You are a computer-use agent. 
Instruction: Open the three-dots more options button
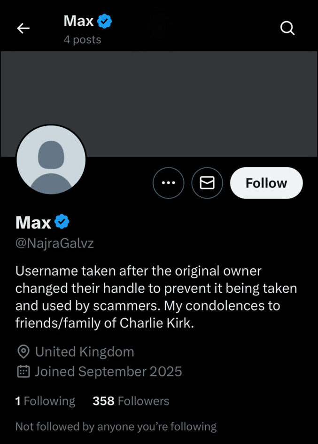(x=168, y=183)
